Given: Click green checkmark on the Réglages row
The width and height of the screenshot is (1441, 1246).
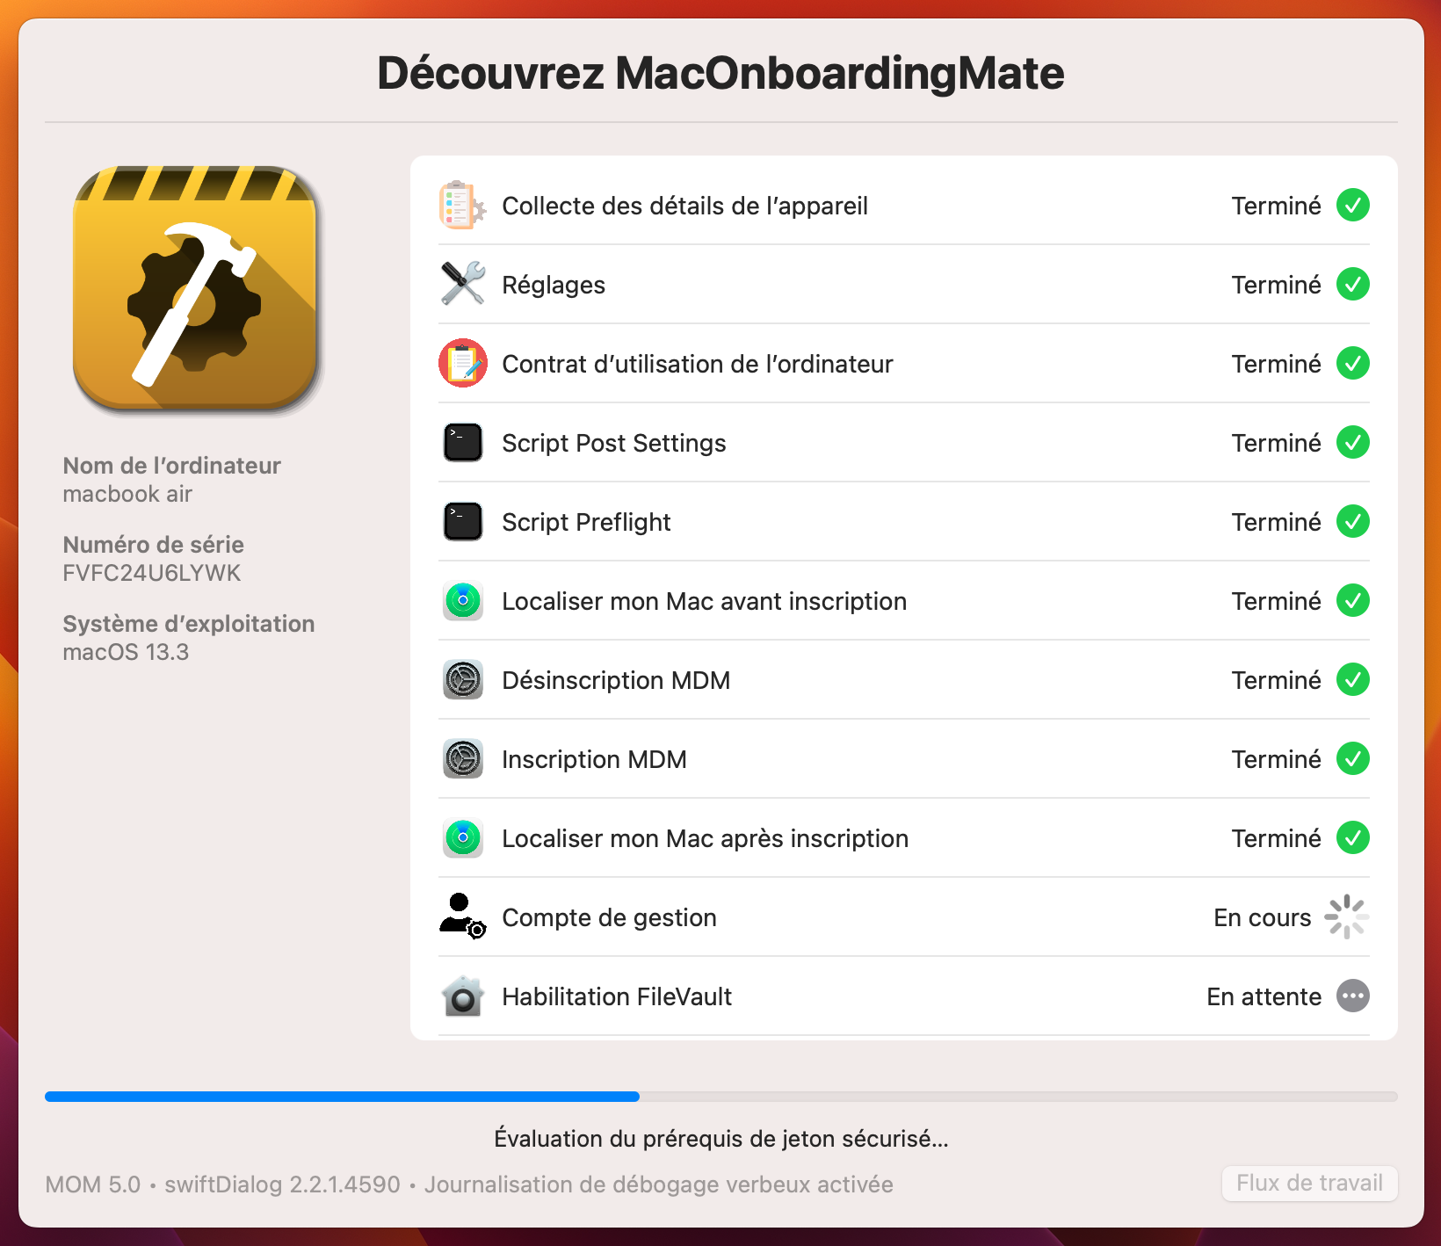Looking at the screenshot, I should (x=1353, y=285).
